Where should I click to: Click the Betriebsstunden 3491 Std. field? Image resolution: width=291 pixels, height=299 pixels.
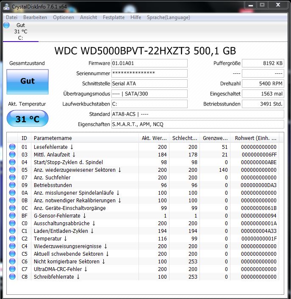(263, 104)
